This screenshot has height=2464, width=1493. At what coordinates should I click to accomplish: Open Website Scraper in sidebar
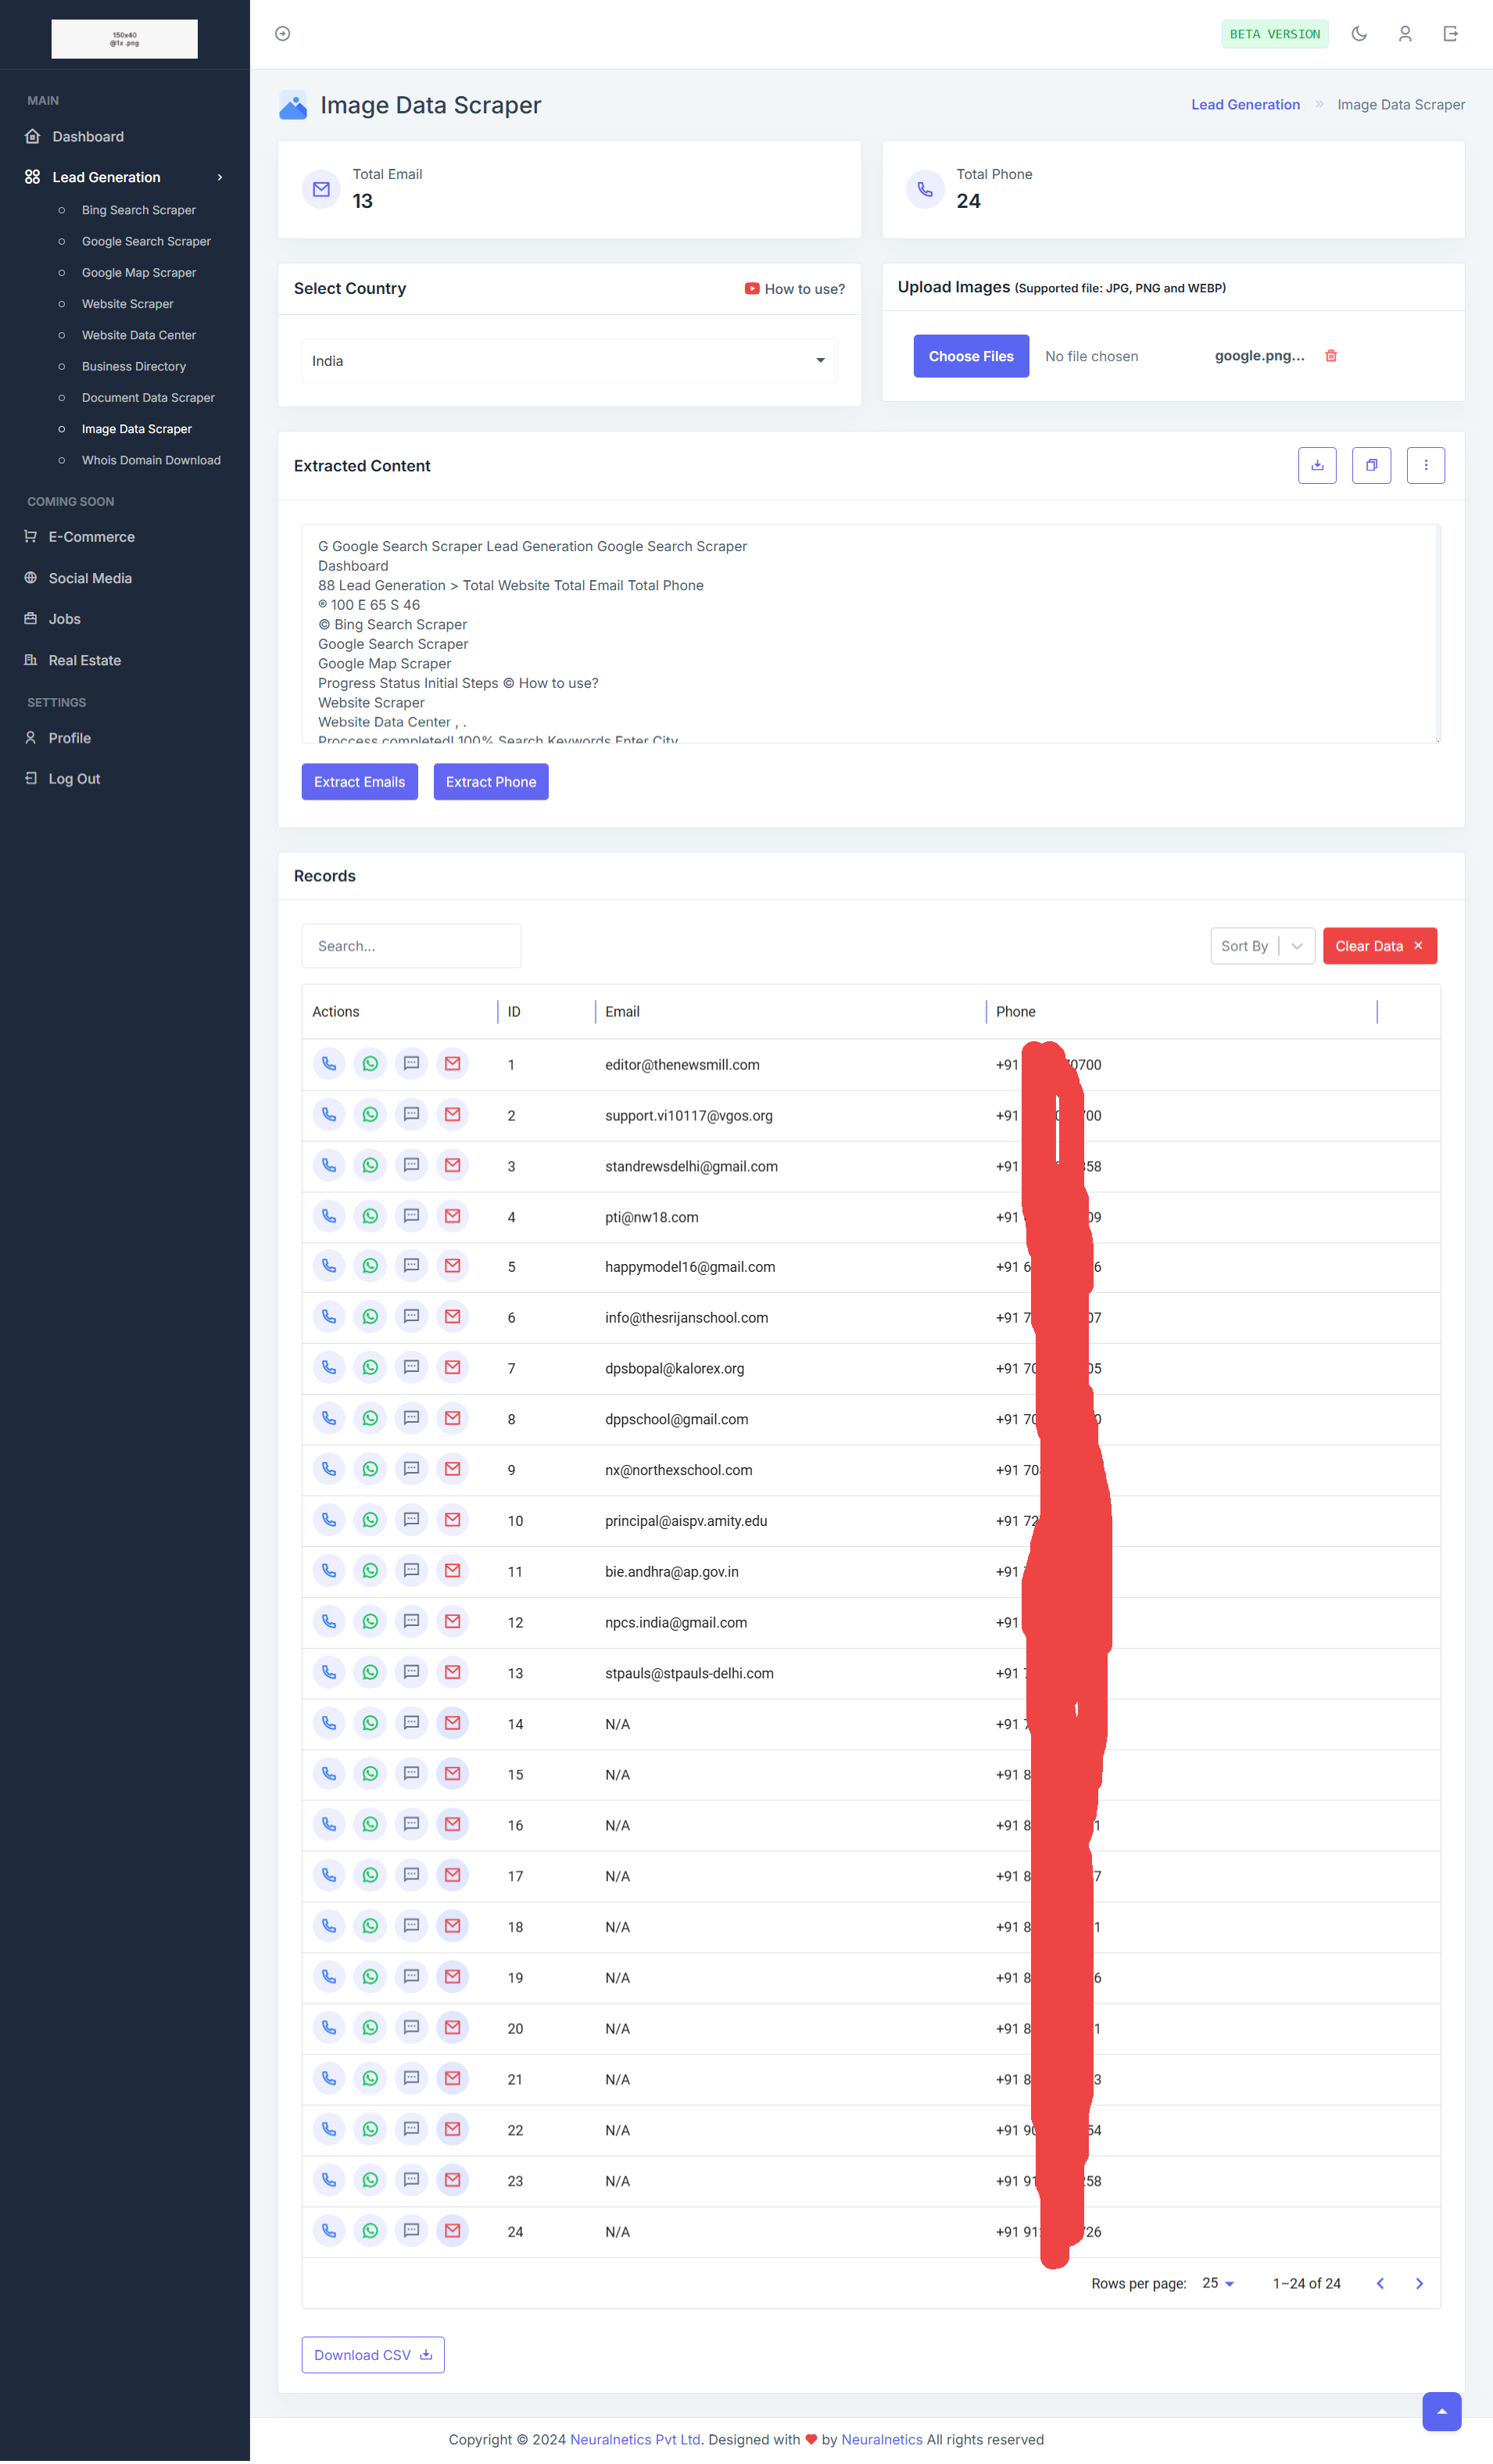(x=127, y=304)
